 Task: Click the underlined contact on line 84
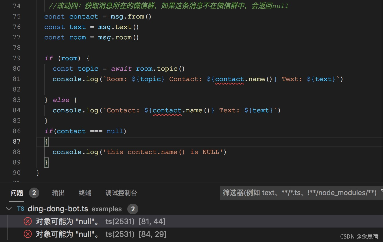[167, 110]
